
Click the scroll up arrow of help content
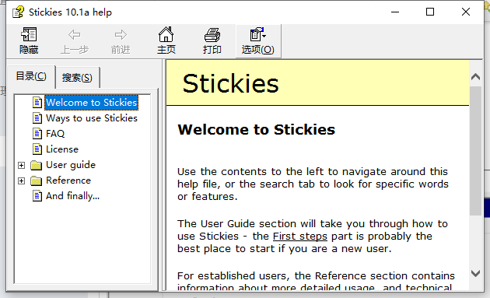click(475, 76)
